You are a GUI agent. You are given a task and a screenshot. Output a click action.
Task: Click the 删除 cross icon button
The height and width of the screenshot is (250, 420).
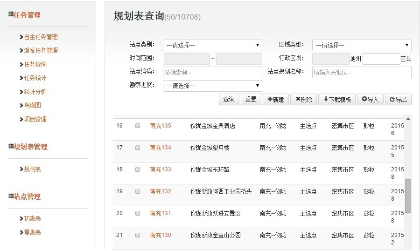[303, 100]
